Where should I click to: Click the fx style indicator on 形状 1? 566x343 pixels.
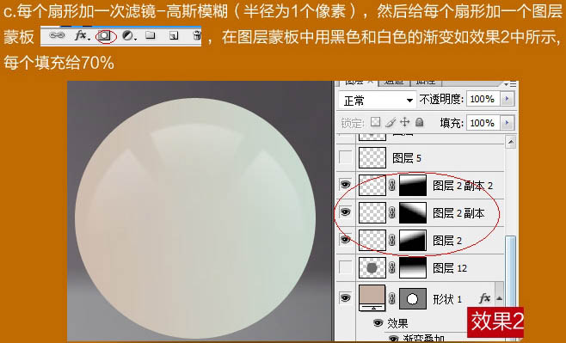click(x=484, y=298)
